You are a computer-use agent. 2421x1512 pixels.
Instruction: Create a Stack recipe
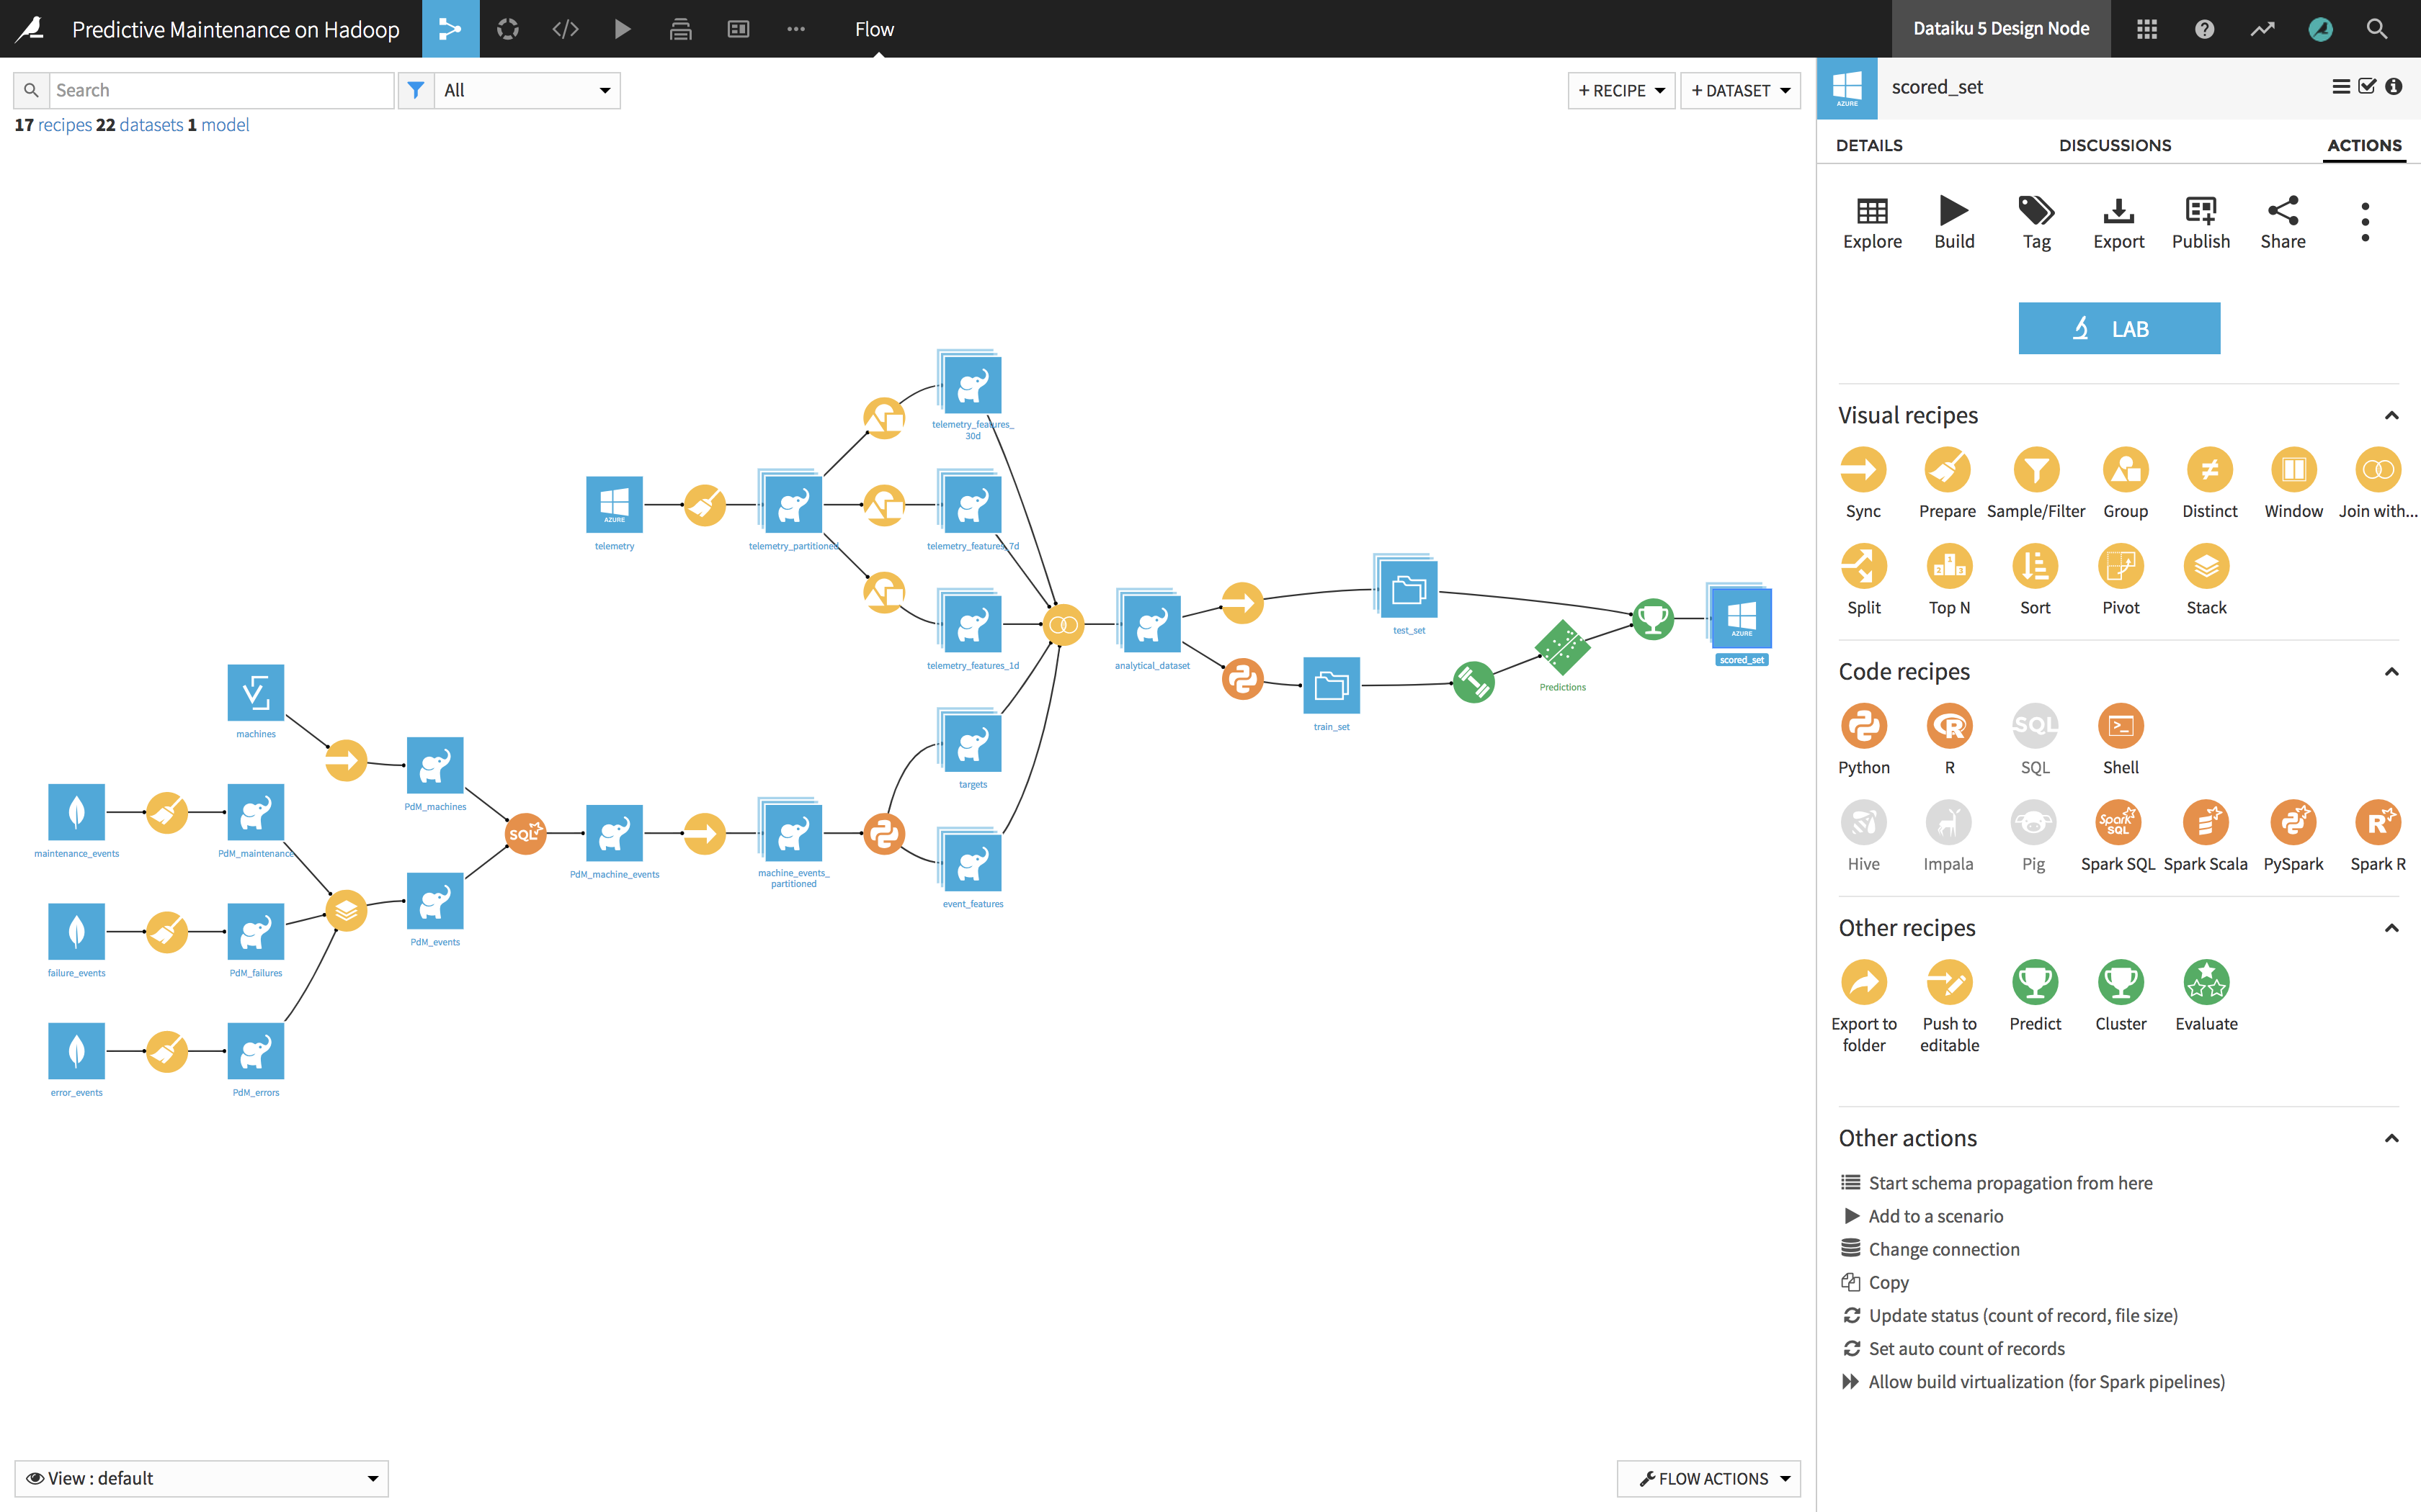2206,566
